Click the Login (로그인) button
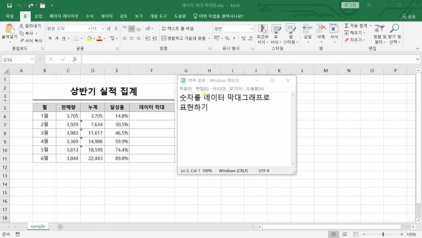Screen dimensions: 422x238 (x=350, y=5)
